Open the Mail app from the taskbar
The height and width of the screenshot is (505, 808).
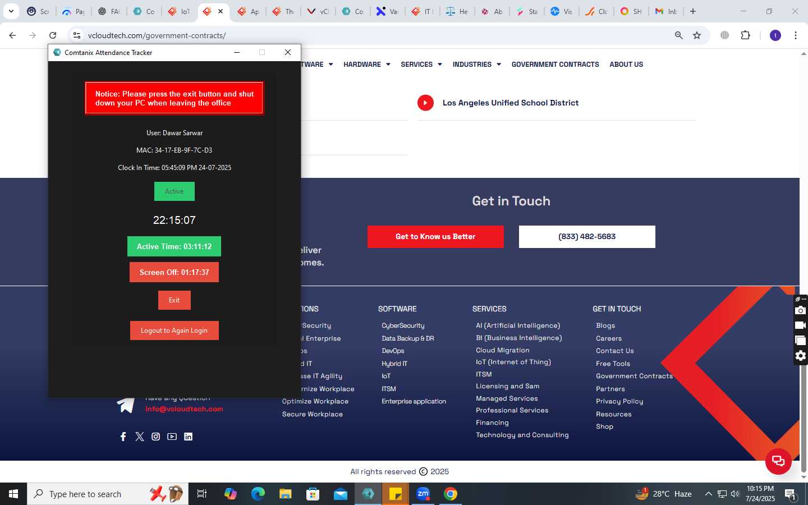(x=341, y=494)
